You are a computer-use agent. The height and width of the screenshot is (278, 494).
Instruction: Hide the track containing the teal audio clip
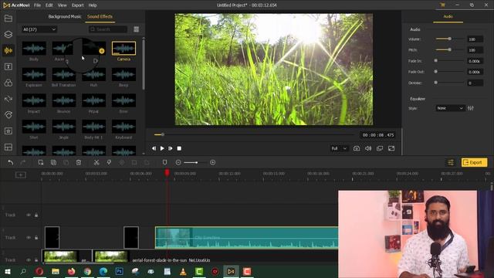(29, 238)
